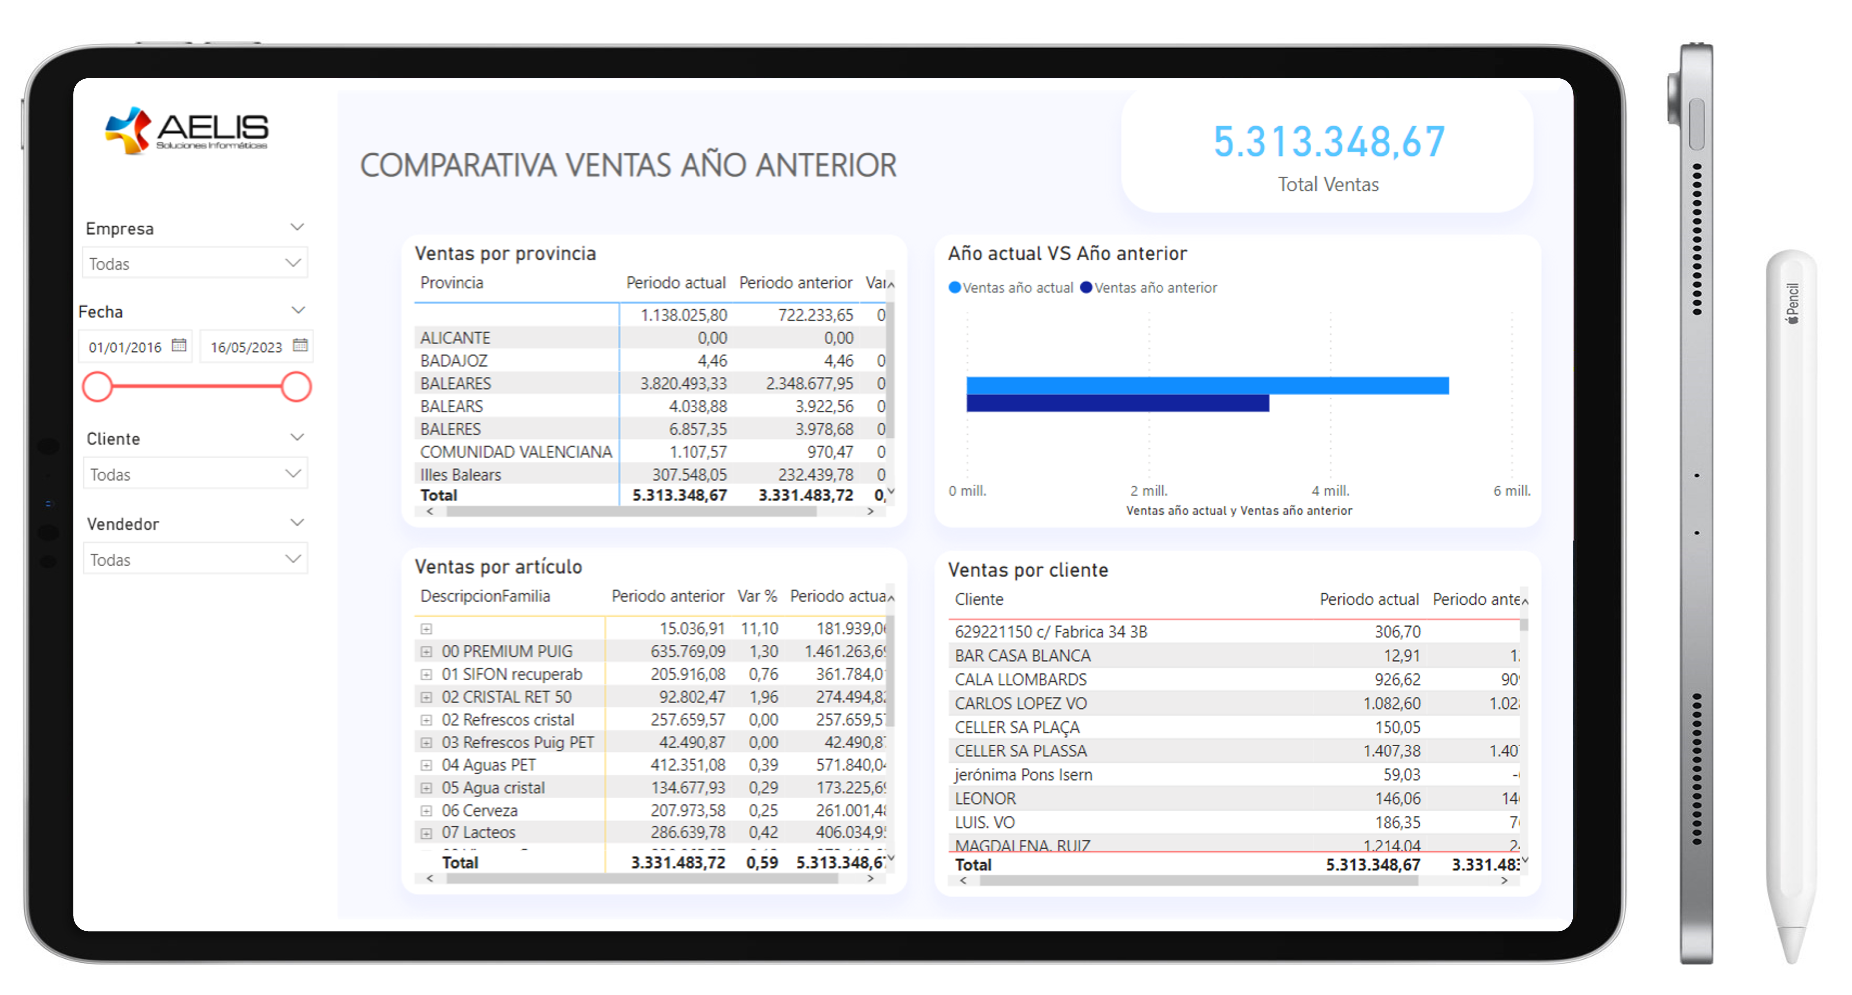
Task: Select the COMUNIDAD VALENCIANA province row
Action: [651, 452]
